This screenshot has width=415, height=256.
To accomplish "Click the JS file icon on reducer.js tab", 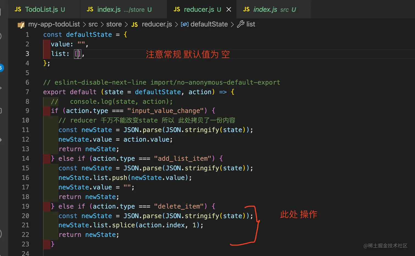I will point(177,9).
